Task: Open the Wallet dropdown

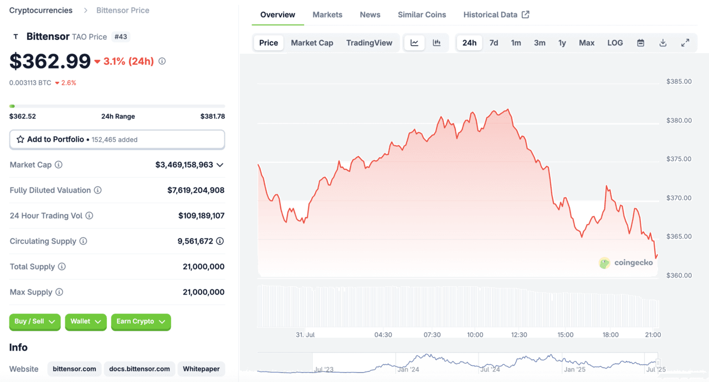Action: click(x=86, y=322)
